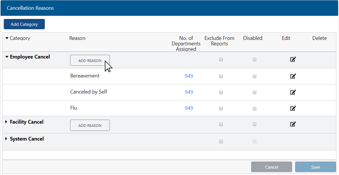Collapse the Employee Cancel category
The height and width of the screenshot is (175, 339).
pyautogui.click(x=6, y=57)
